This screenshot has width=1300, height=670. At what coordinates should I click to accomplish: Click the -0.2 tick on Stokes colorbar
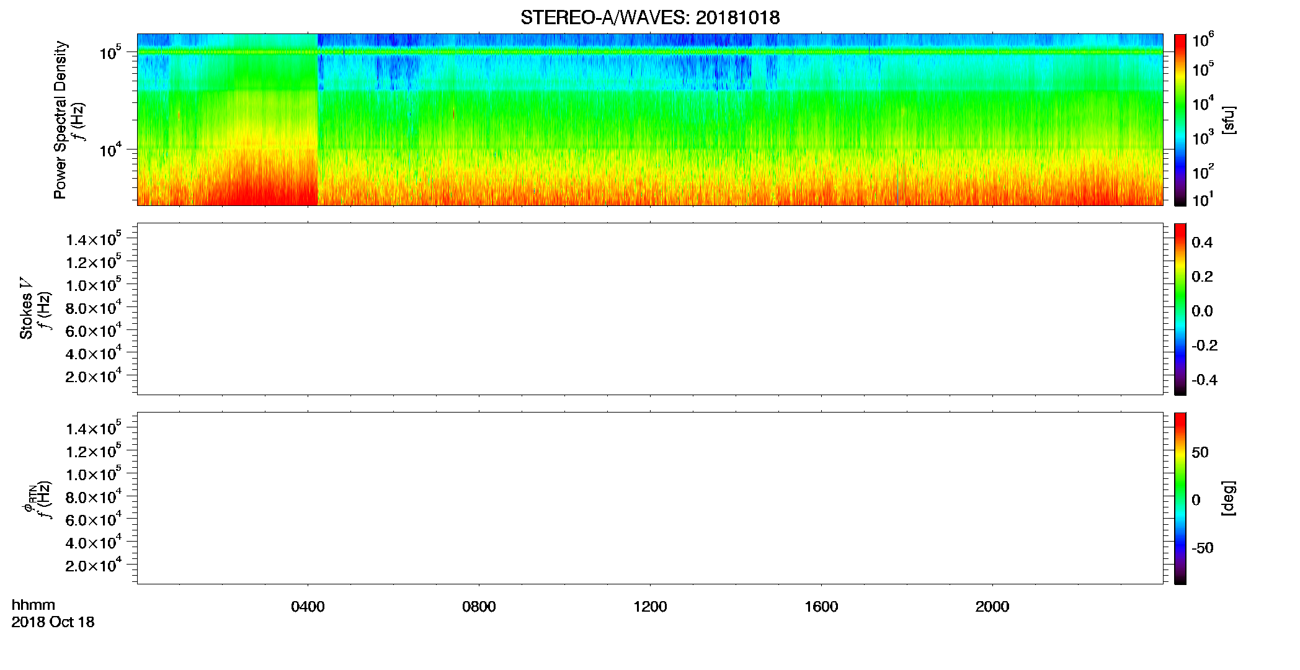[x=1204, y=346]
